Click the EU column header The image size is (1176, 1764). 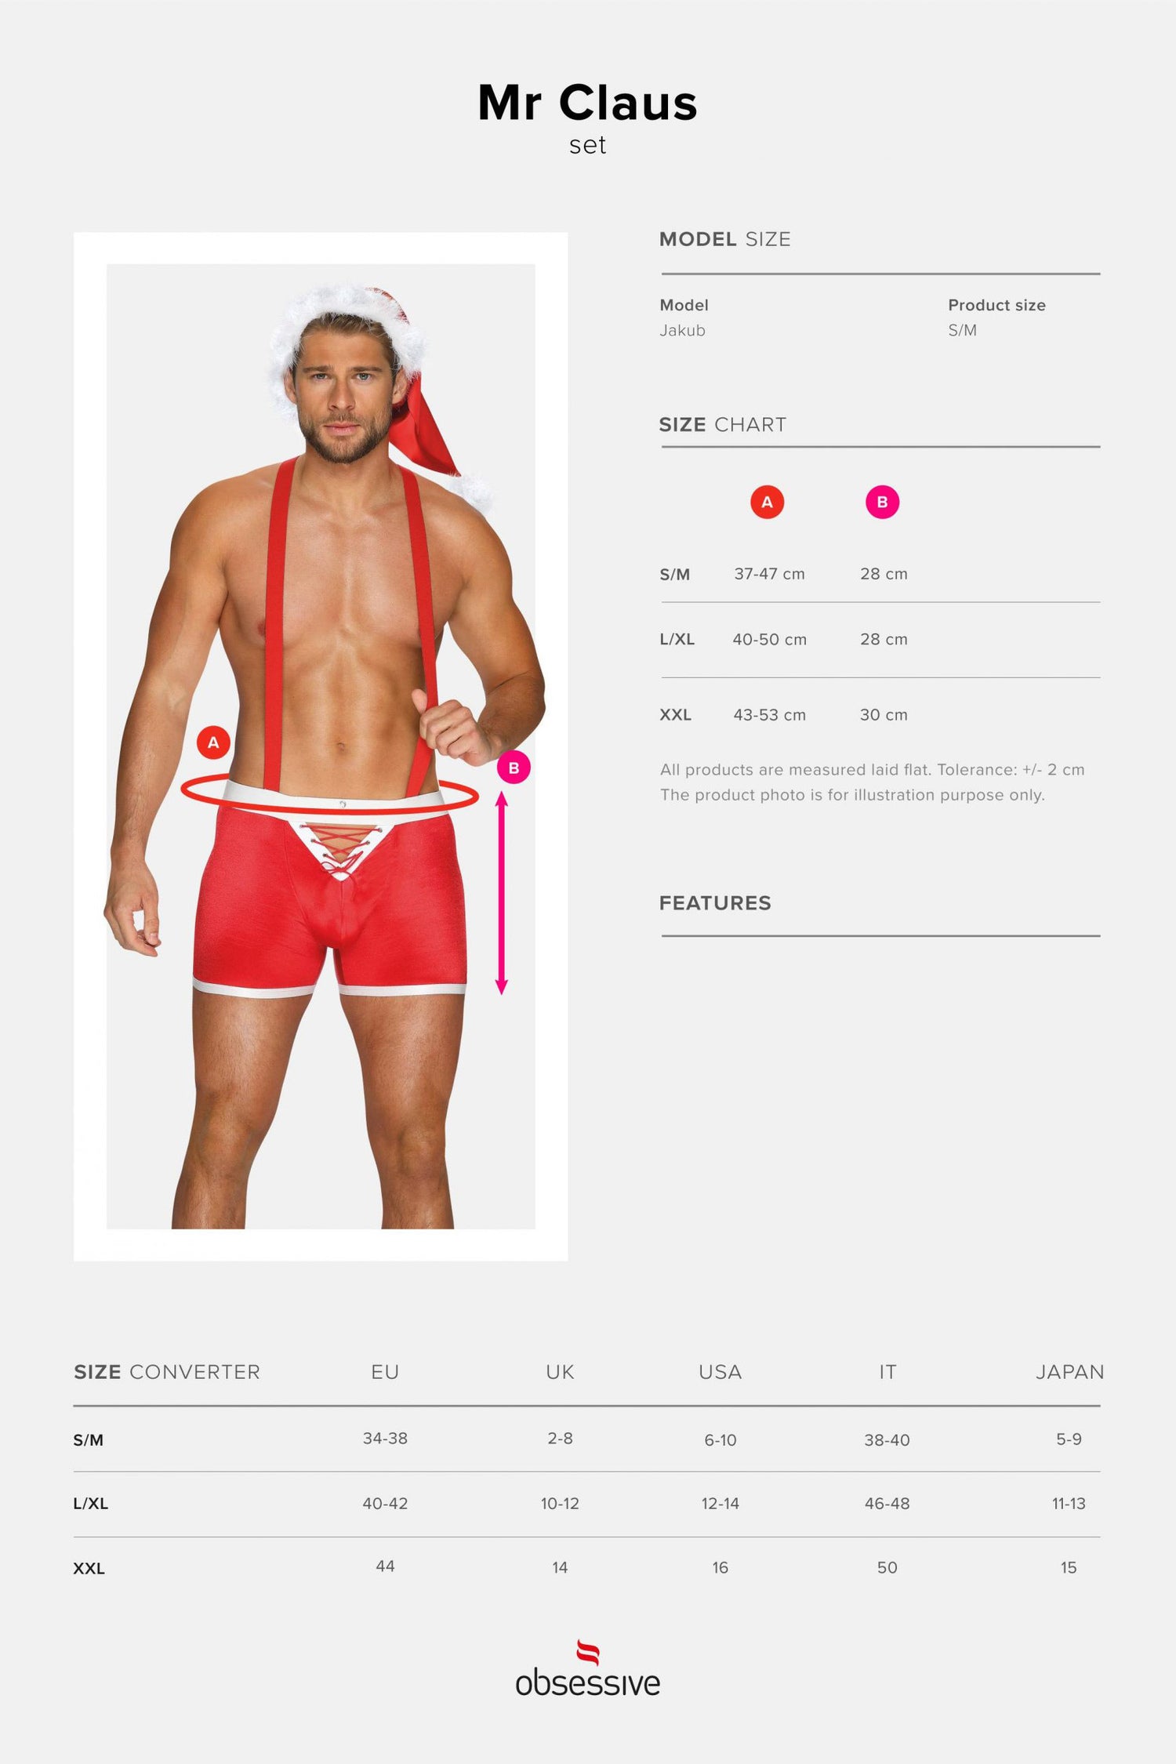[x=385, y=1372]
